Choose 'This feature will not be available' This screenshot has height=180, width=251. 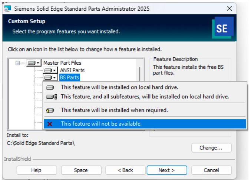tap(145, 124)
